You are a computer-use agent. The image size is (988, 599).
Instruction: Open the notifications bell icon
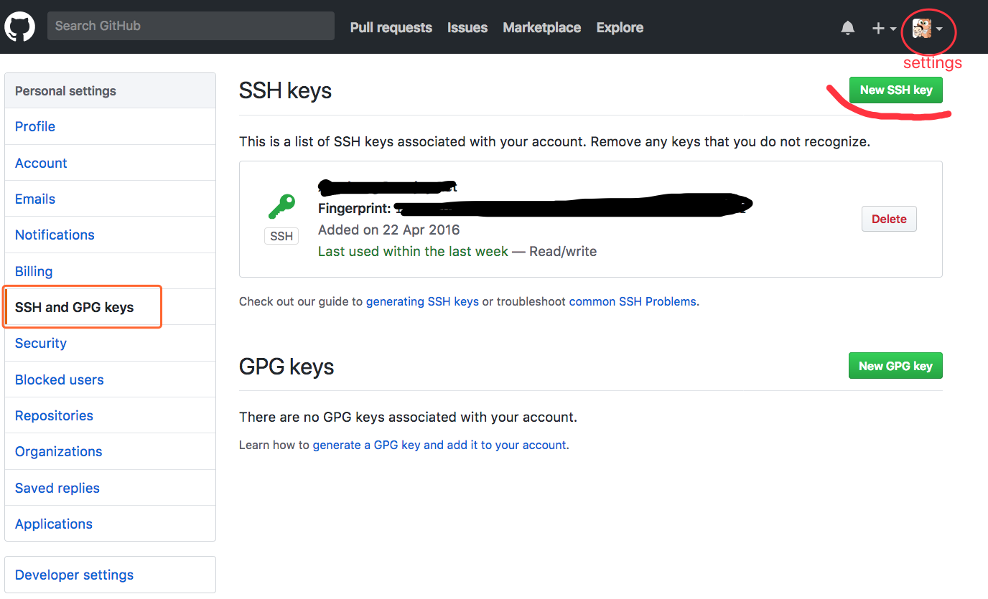[x=848, y=28]
